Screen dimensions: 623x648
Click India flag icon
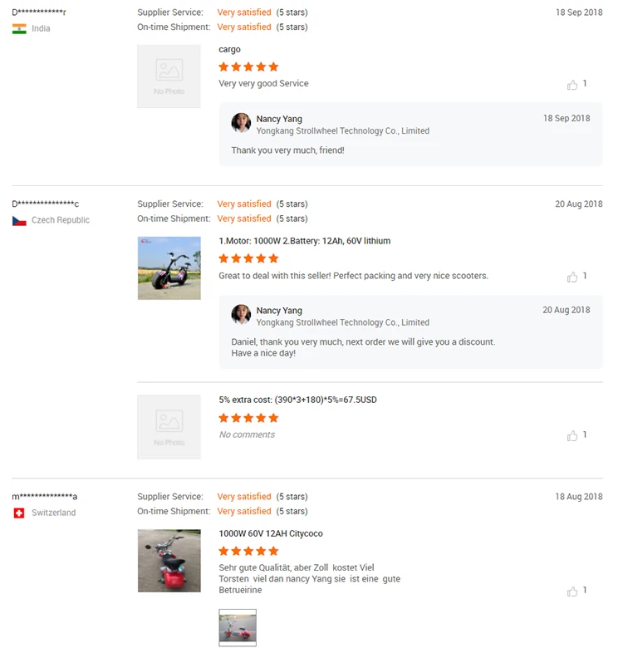(19, 29)
